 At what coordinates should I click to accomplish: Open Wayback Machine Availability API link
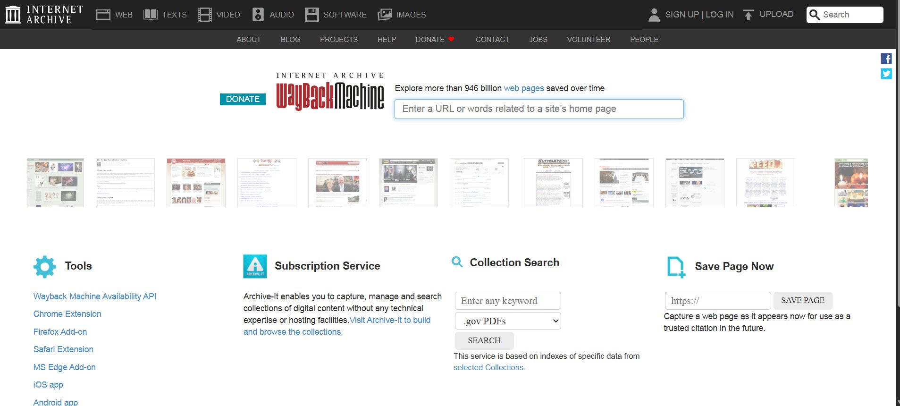pyautogui.click(x=95, y=296)
